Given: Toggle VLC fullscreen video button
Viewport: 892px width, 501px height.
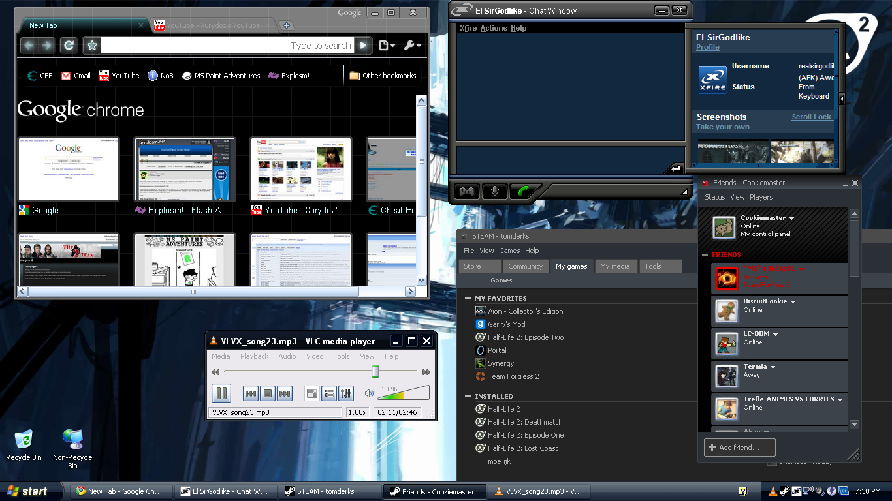Looking at the screenshot, I should click(x=312, y=393).
